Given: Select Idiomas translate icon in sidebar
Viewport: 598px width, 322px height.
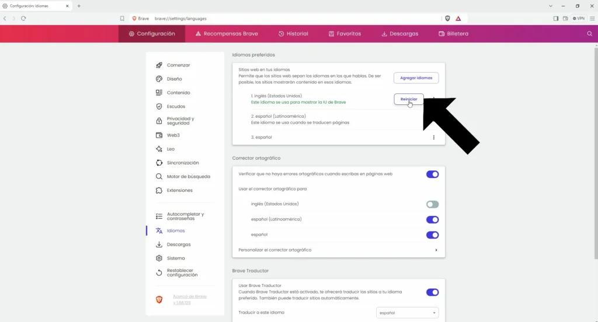Looking at the screenshot, I should (x=159, y=230).
